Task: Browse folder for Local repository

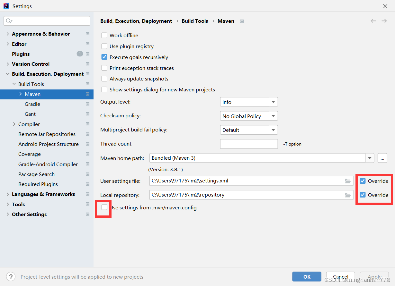Action: click(x=347, y=195)
